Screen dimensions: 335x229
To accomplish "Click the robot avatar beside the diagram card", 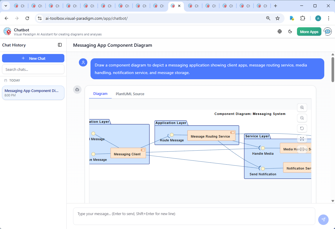I will click(x=77, y=90).
